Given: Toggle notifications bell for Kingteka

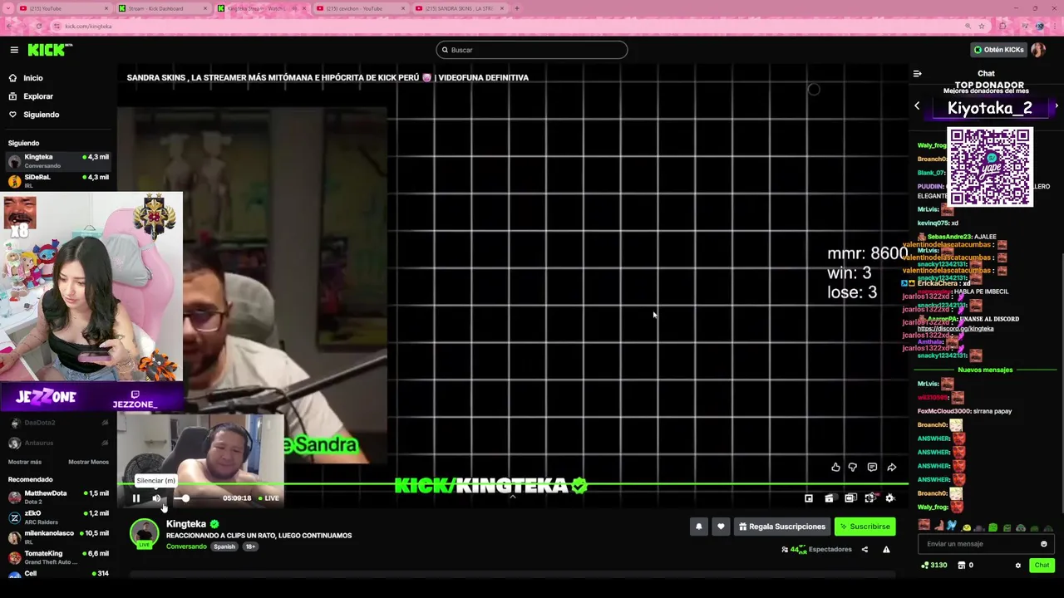Looking at the screenshot, I should (x=698, y=527).
